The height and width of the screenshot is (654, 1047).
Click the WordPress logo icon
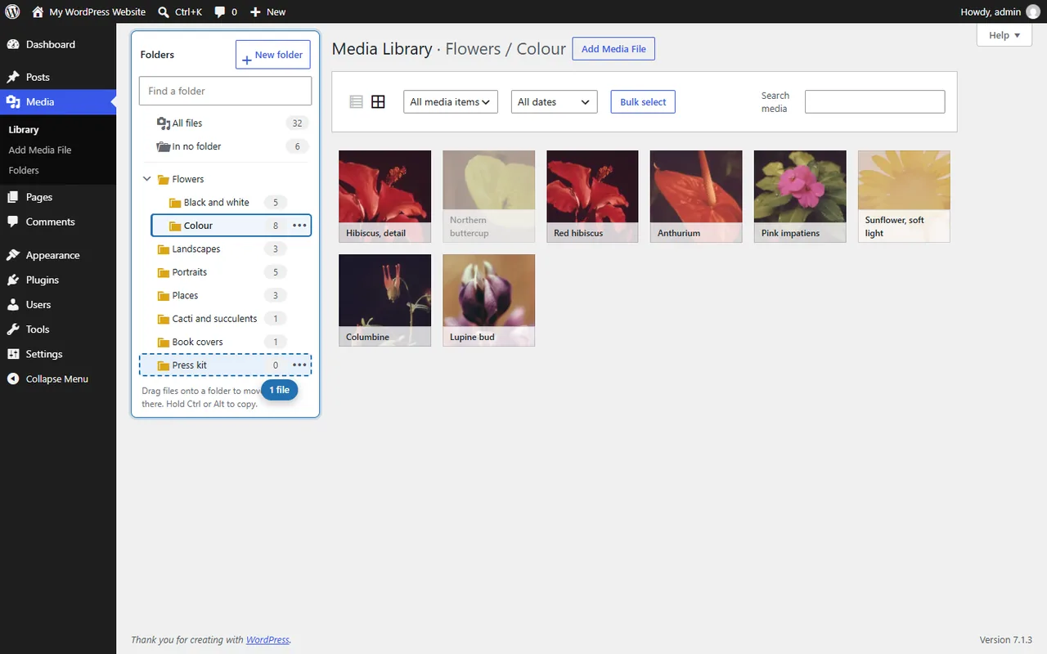click(x=12, y=11)
